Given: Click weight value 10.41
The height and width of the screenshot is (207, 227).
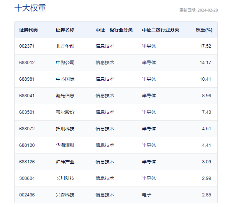Looking at the screenshot, I should tap(205, 79).
